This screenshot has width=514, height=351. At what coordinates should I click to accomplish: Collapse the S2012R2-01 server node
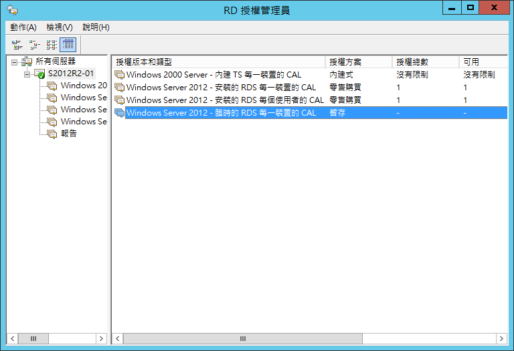point(27,74)
